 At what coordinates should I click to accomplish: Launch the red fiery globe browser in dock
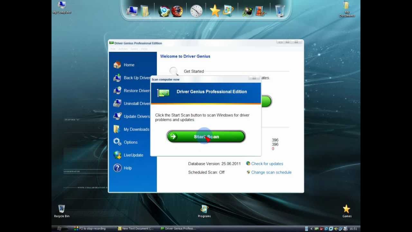tap(177, 11)
